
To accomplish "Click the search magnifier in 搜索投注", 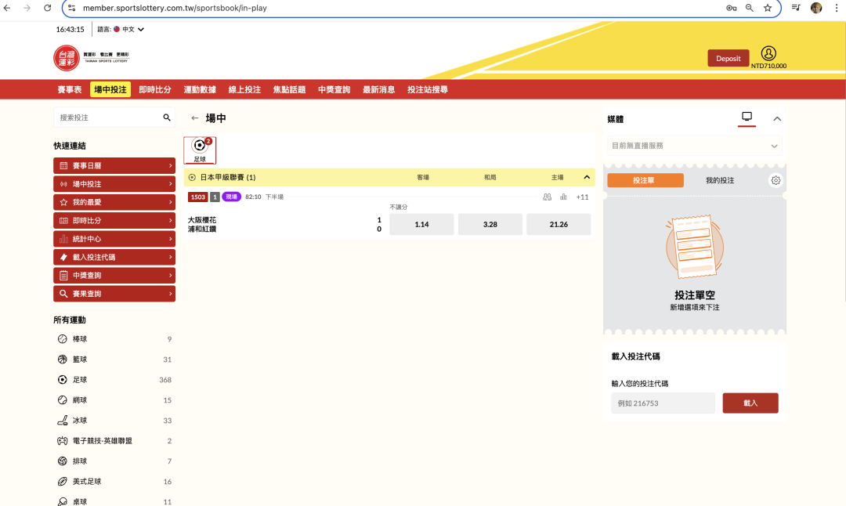I will 167,117.
